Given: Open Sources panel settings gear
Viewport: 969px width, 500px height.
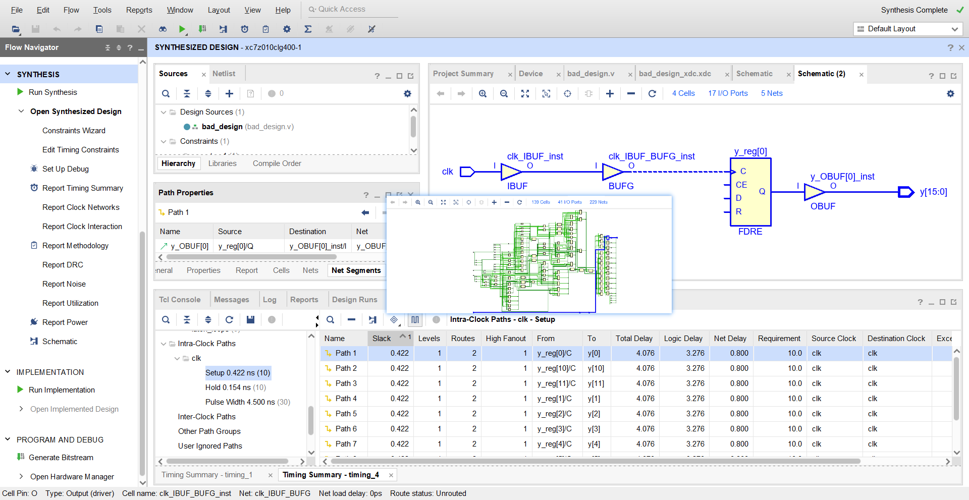Looking at the screenshot, I should tap(407, 93).
